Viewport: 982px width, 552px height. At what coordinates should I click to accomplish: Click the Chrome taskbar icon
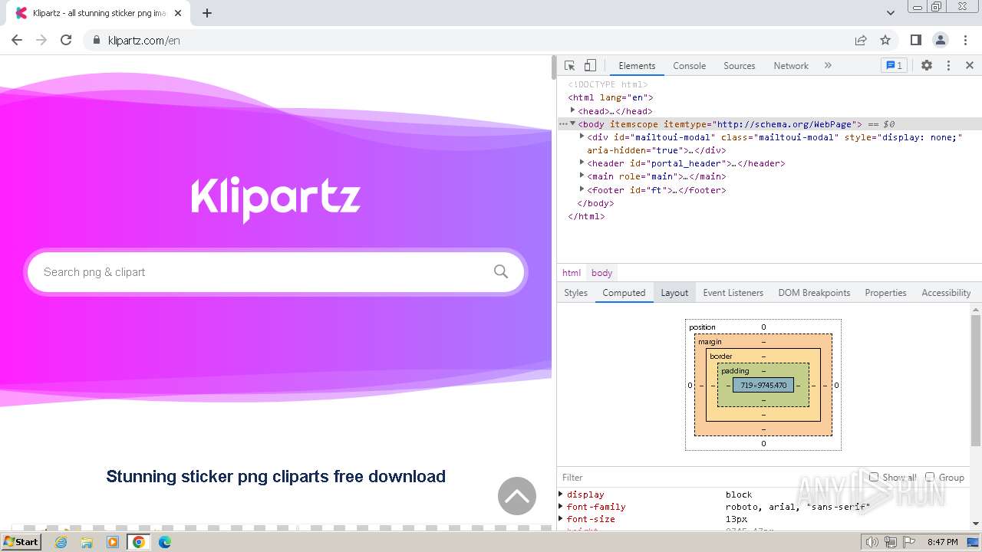point(139,542)
